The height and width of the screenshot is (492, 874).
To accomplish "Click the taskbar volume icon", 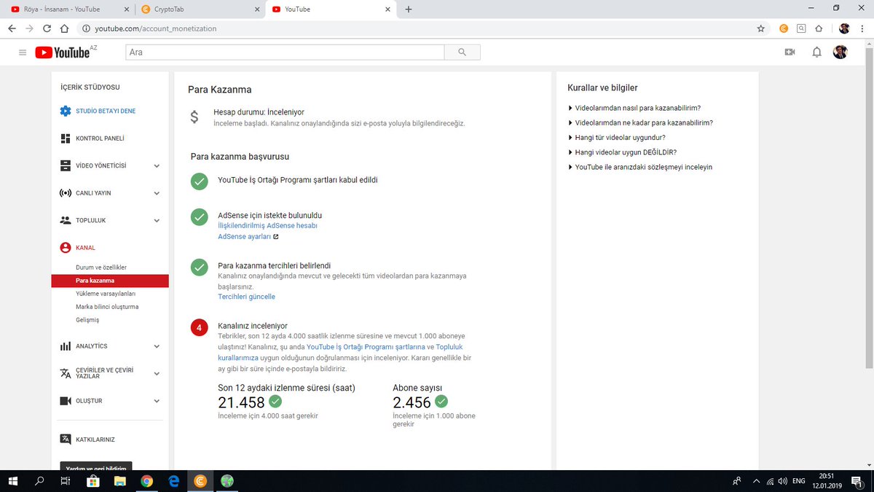I will coord(782,481).
